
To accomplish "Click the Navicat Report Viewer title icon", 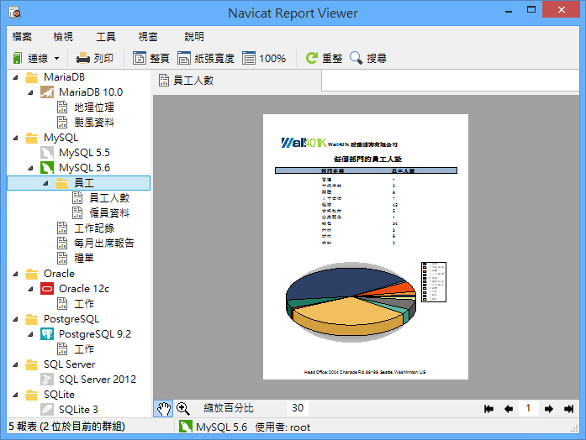I will click(15, 13).
